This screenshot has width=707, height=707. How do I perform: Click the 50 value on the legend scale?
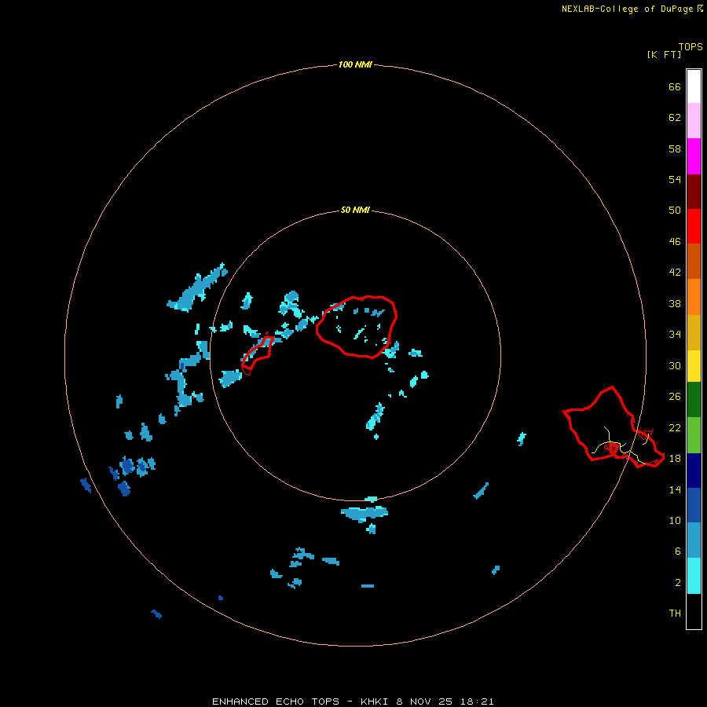click(x=675, y=211)
